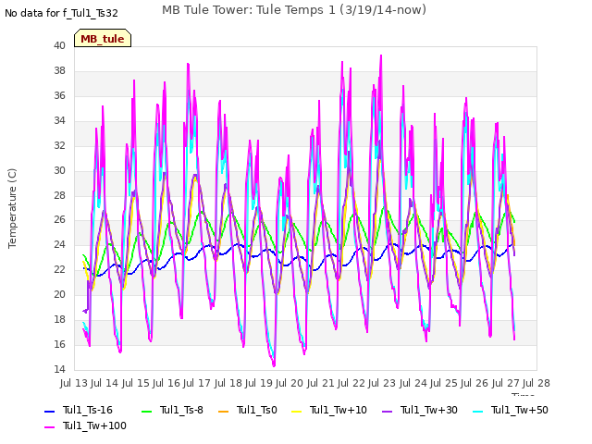Click the 22 y-axis tick label

tap(59, 269)
